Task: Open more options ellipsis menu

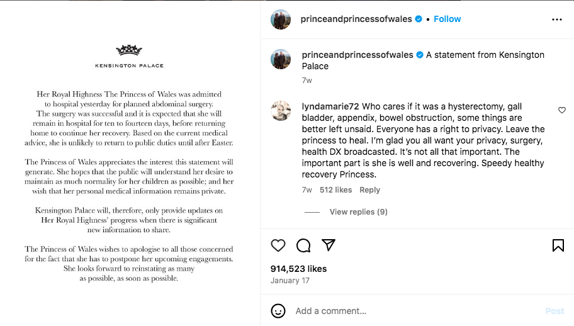Action: coord(557,20)
